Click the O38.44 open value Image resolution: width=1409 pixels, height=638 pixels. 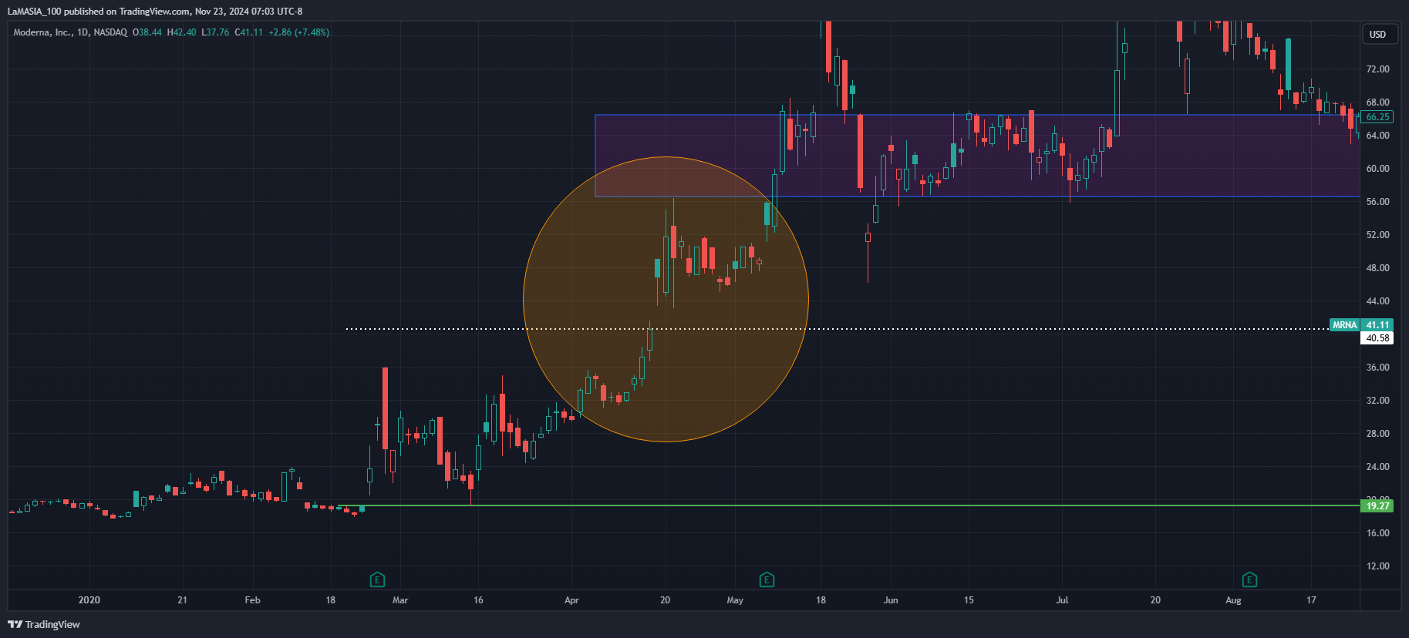click(147, 32)
